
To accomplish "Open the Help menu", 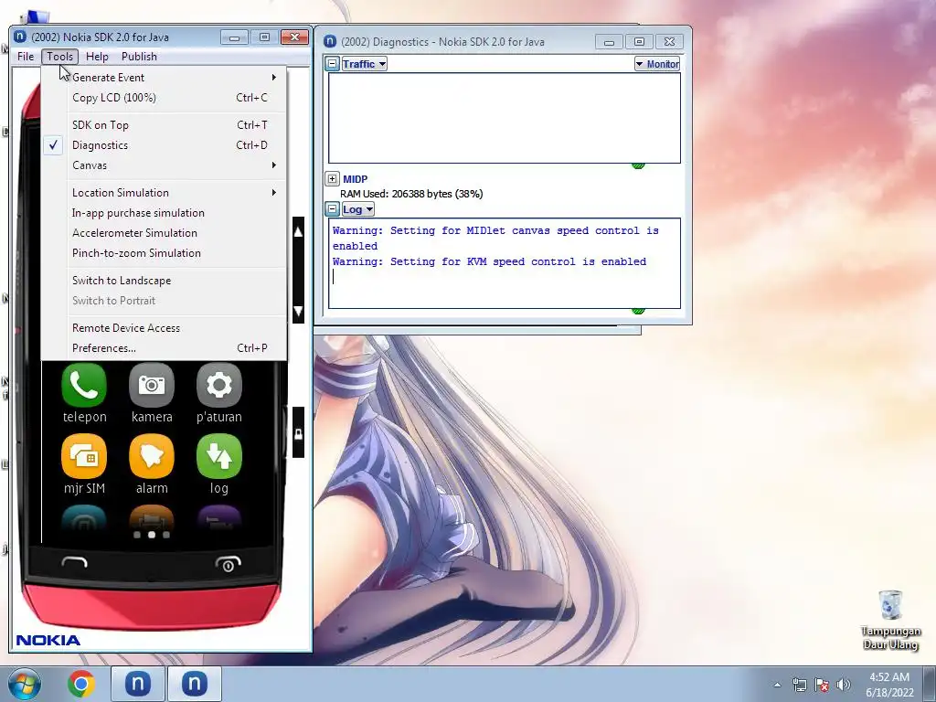I will click(x=97, y=56).
